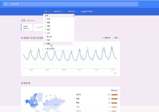Click the coat search term card
Screen dimensions: 159x112
26,27
